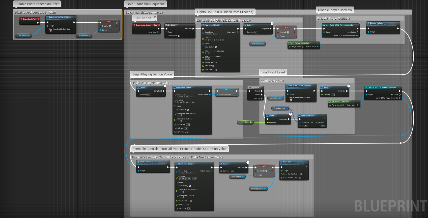Click the red delegate pin on Event BeginPlay
The height and width of the screenshot is (218, 428).
click(x=38, y=19)
